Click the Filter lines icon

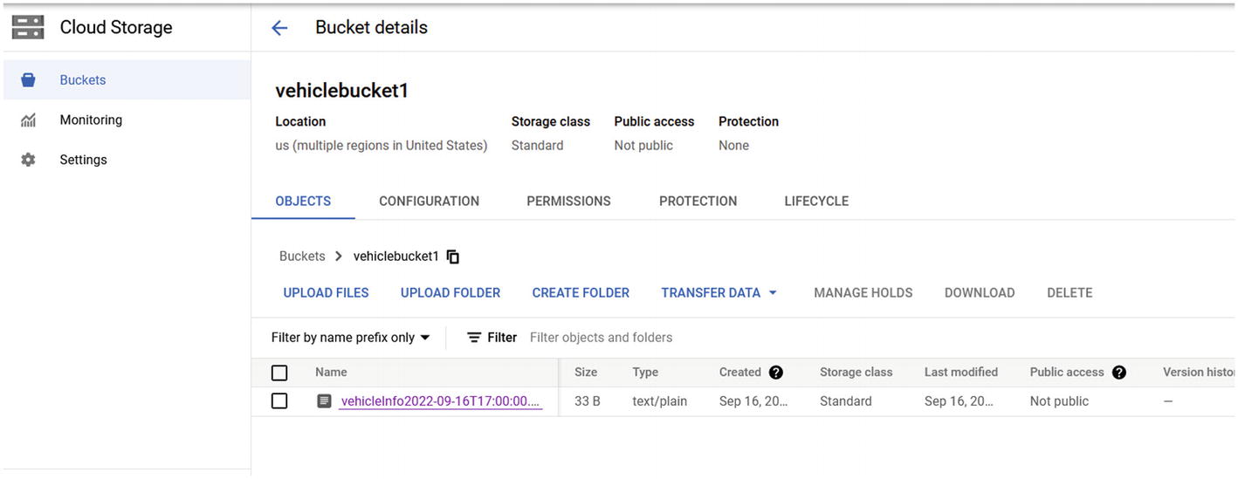(x=474, y=338)
